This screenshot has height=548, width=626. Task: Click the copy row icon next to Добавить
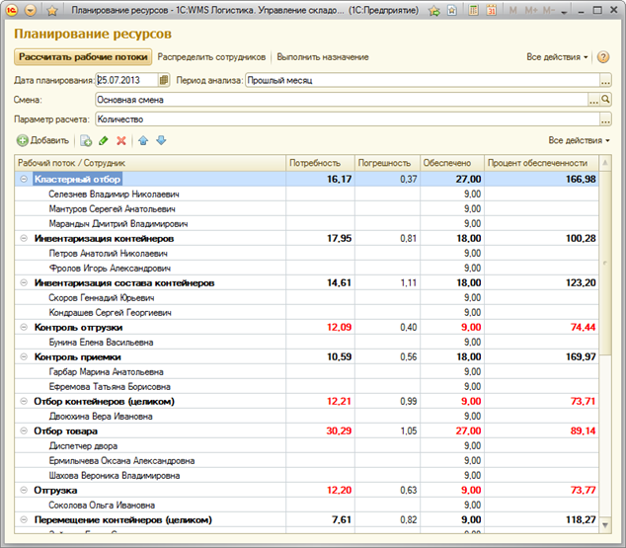(x=86, y=141)
